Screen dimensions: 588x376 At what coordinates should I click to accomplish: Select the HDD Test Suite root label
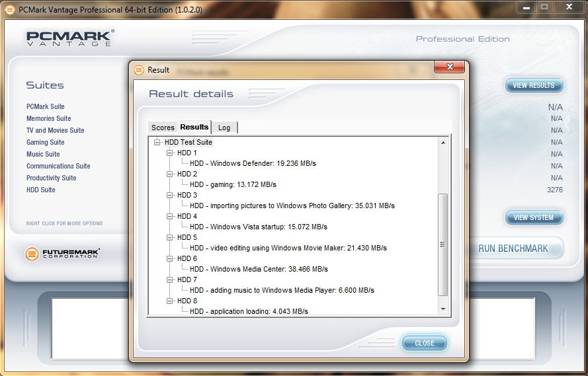pos(189,142)
